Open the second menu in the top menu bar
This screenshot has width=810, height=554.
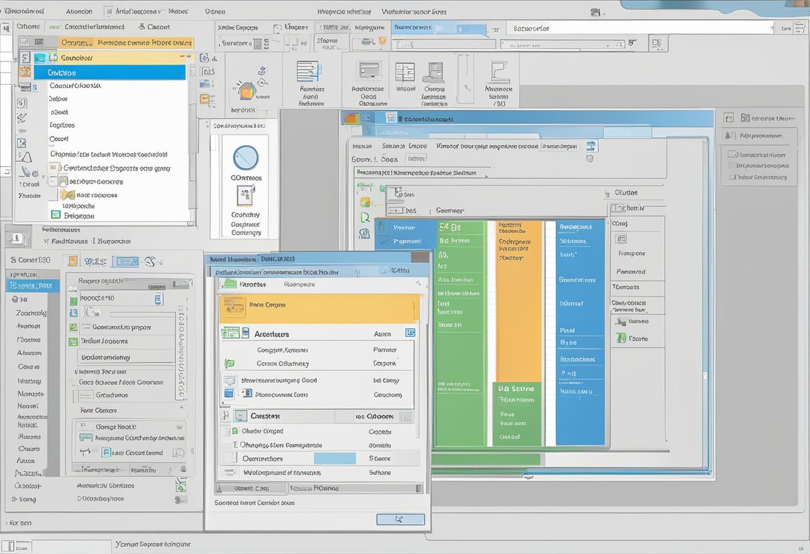point(79,11)
